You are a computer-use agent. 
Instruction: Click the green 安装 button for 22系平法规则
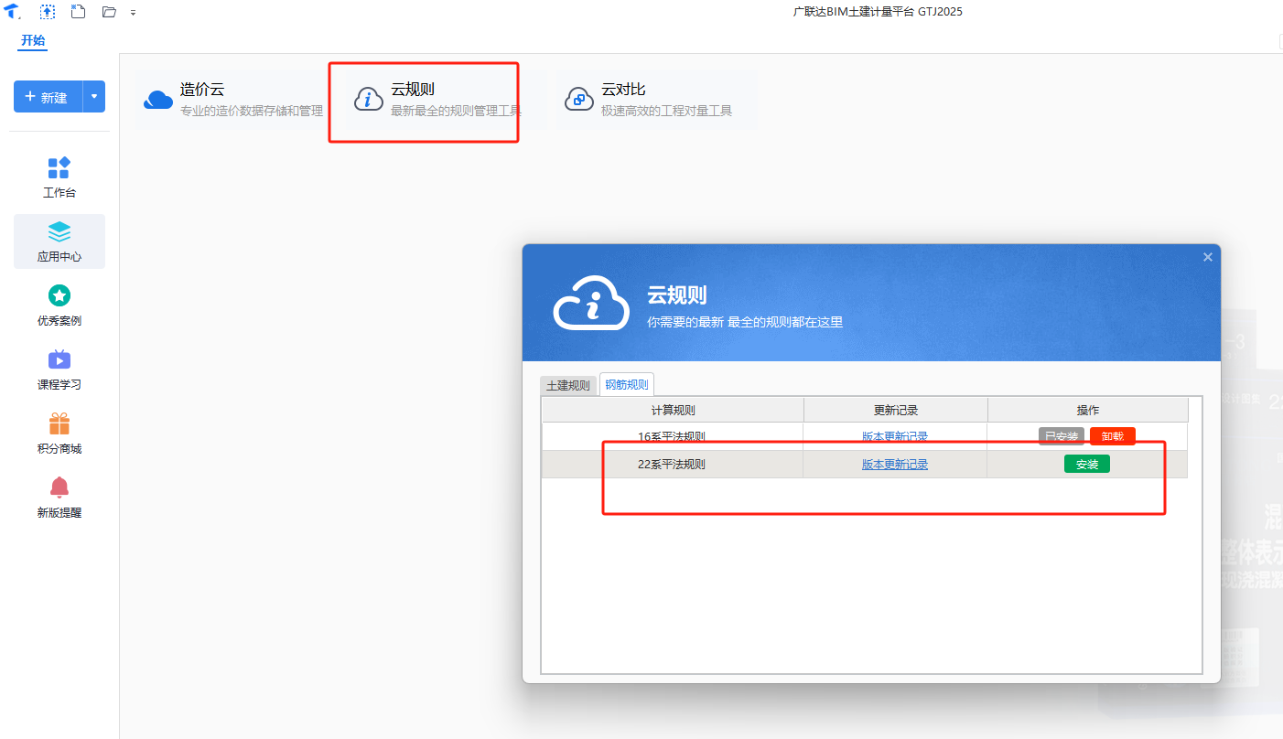[1087, 464]
